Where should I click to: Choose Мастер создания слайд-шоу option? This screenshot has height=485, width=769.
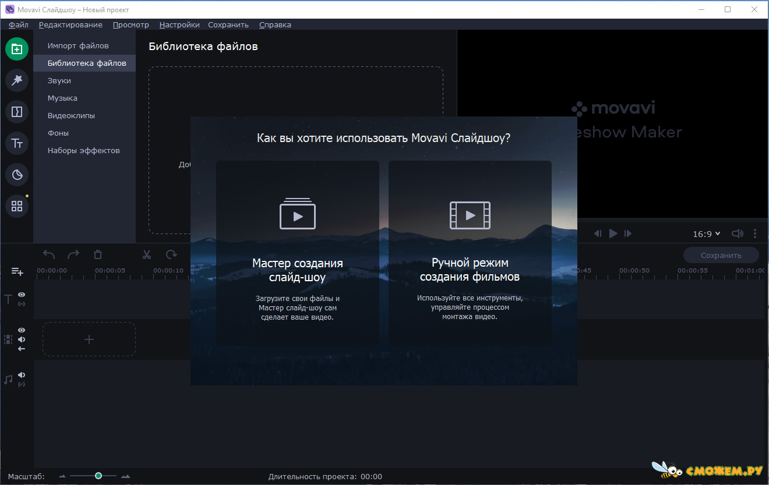coord(298,253)
